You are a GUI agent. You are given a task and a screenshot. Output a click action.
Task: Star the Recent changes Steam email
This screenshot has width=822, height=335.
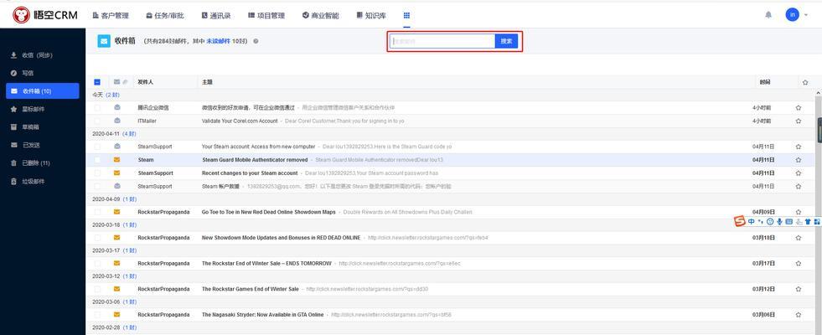[x=799, y=173]
